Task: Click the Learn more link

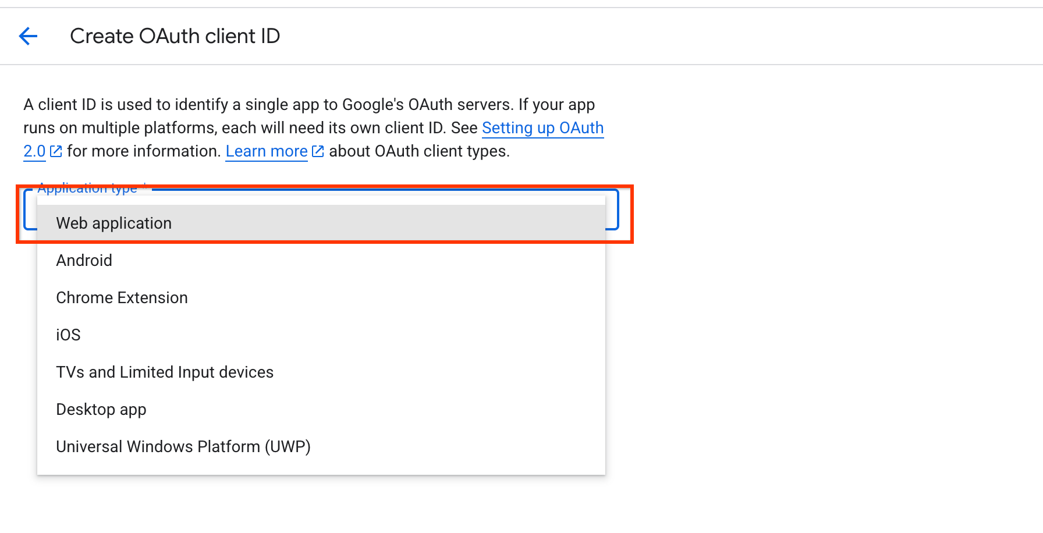Action: tap(266, 151)
